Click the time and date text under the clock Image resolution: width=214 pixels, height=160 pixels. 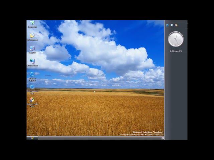point(176,51)
